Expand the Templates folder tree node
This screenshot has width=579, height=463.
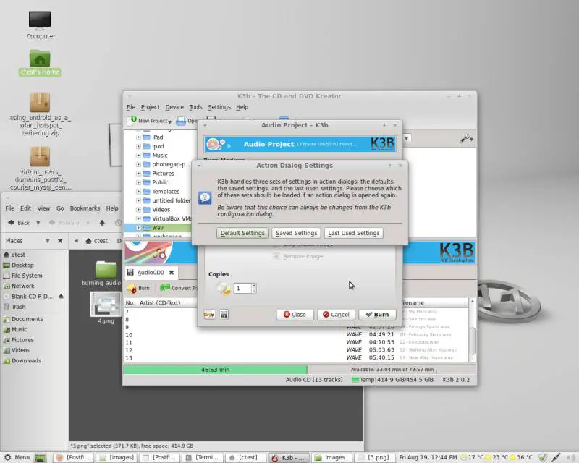(x=138, y=191)
